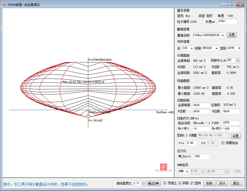
Task: Click the P=-763.407 label on the chart
Action: [x=96, y=121]
